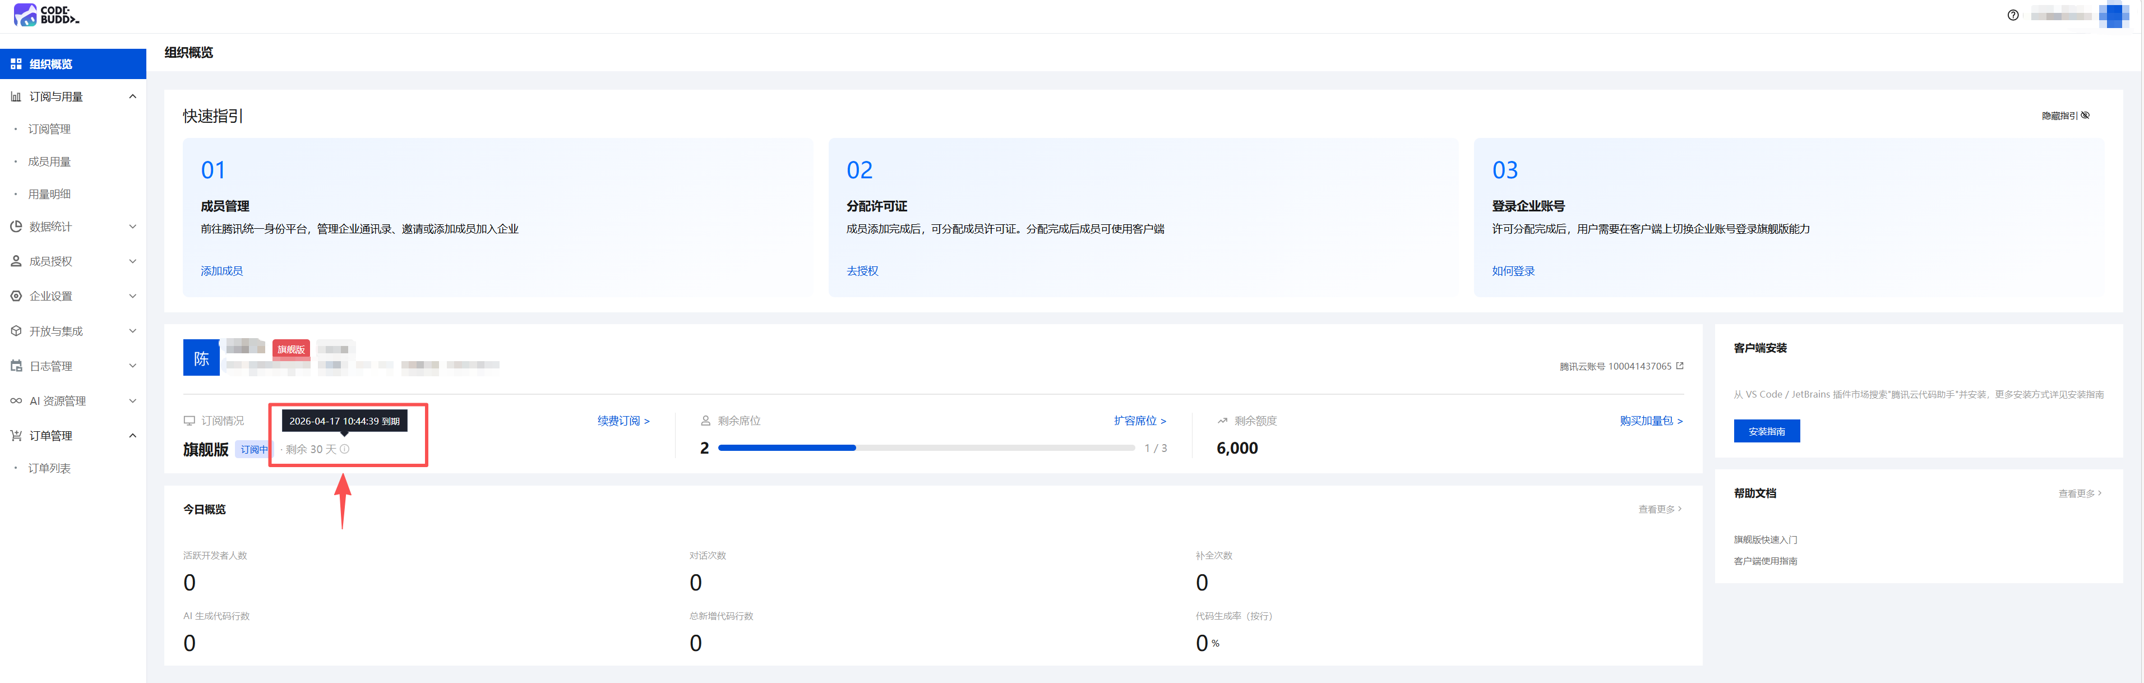
Task: Go to 订单列表 menu item
Action: point(49,468)
